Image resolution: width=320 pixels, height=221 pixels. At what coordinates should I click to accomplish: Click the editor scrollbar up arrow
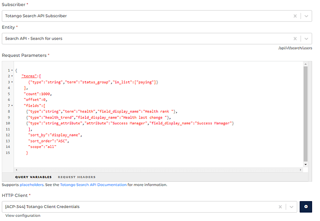[x=306, y=64]
